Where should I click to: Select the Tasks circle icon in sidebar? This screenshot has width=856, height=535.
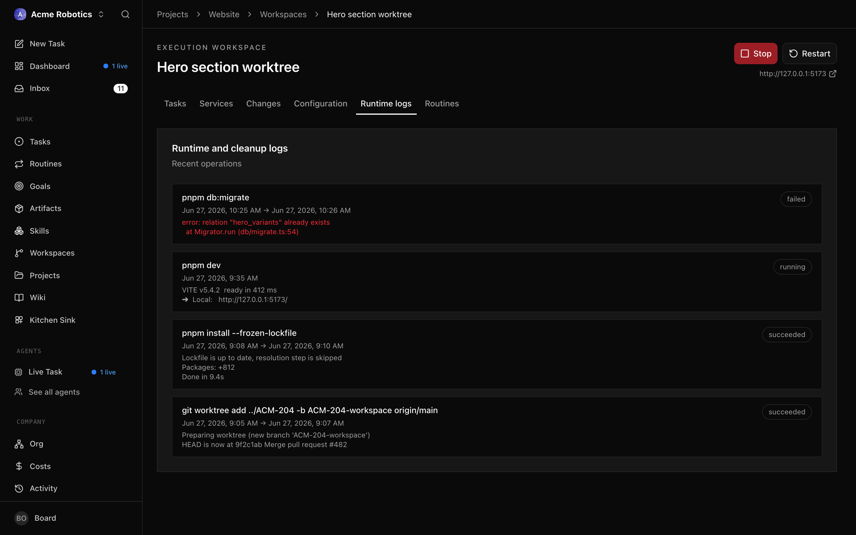tap(19, 141)
